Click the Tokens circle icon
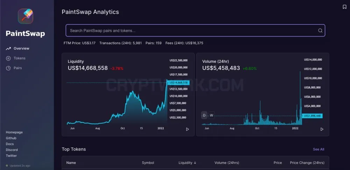Screen dimensions: 350x170 (x=8, y=58)
